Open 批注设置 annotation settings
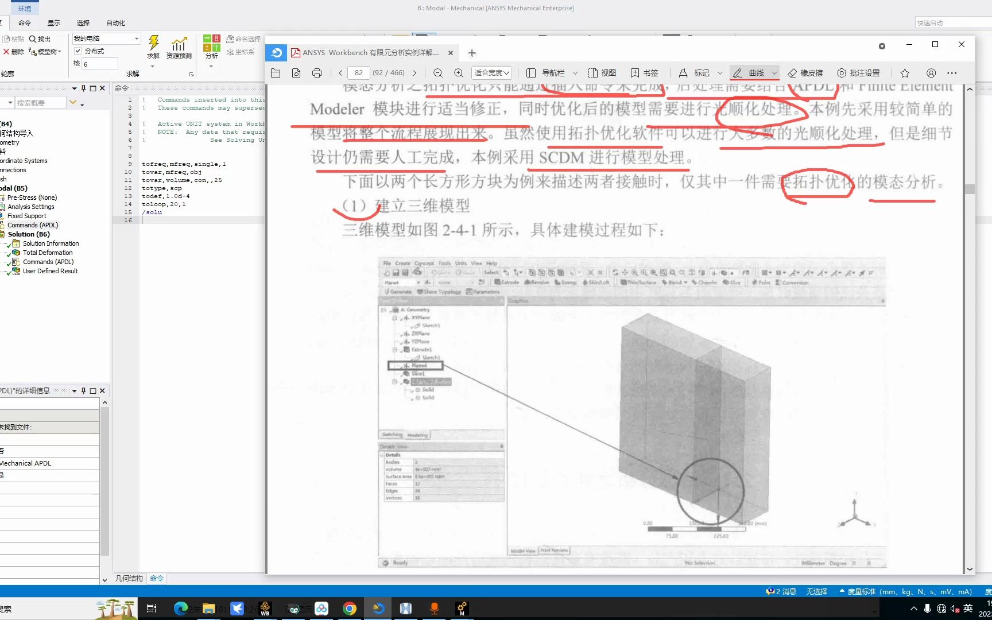Image resolution: width=992 pixels, height=620 pixels. click(858, 73)
